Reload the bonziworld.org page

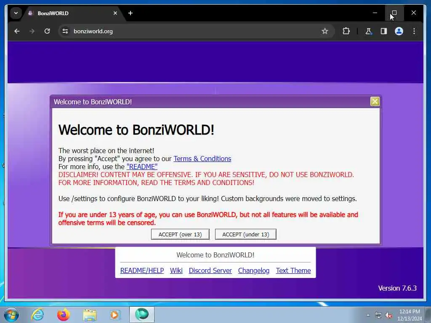pos(47,31)
